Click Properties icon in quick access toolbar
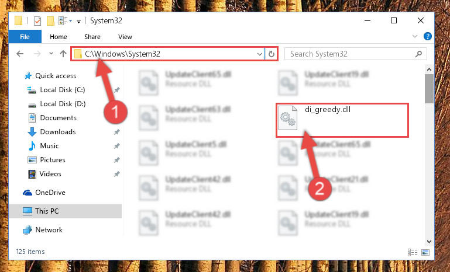 tap(37, 21)
